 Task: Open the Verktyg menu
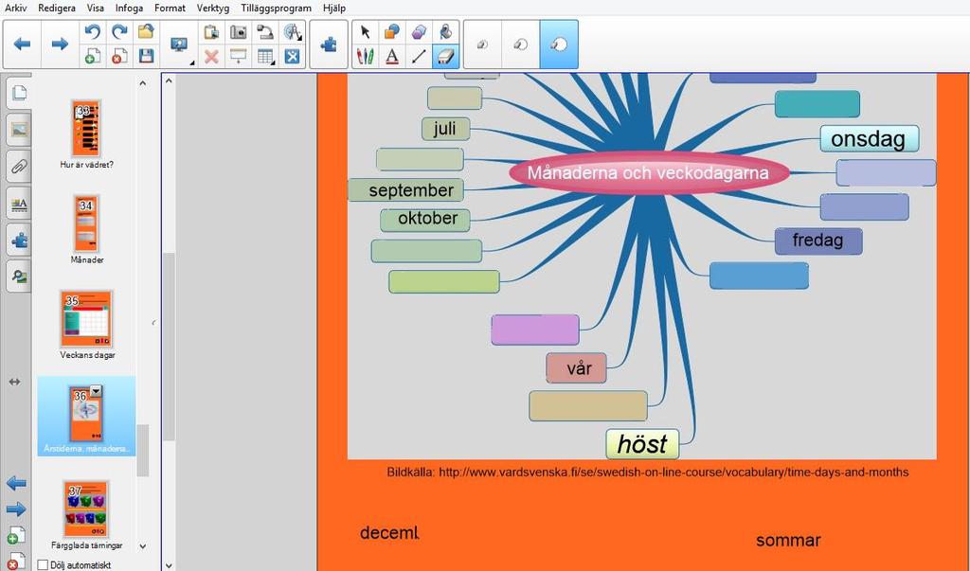pyautogui.click(x=213, y=8)
